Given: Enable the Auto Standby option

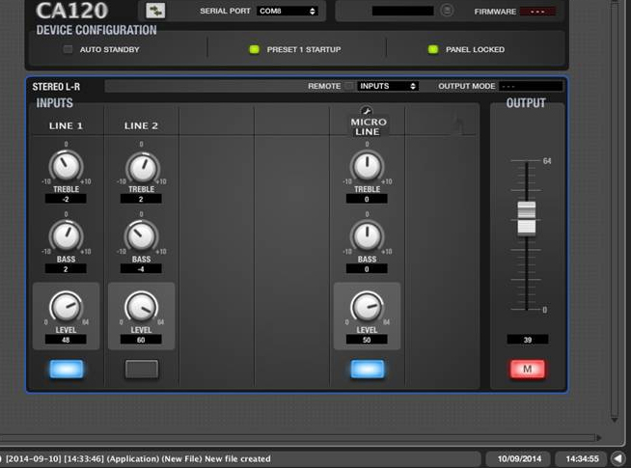Looking at the screenshot, I should 68,49.
